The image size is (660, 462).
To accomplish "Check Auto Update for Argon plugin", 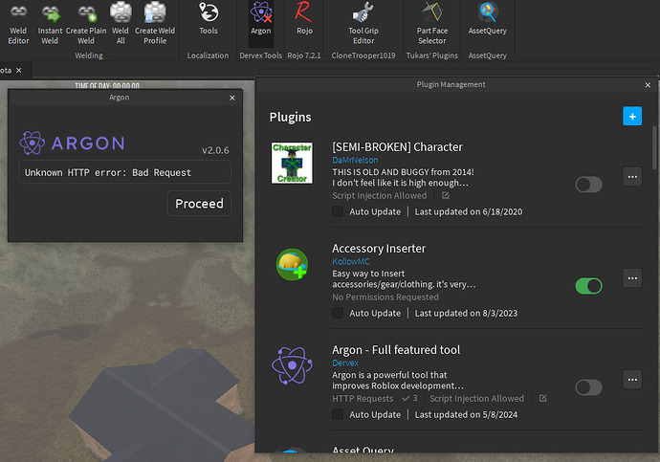I will coord(338,414).
